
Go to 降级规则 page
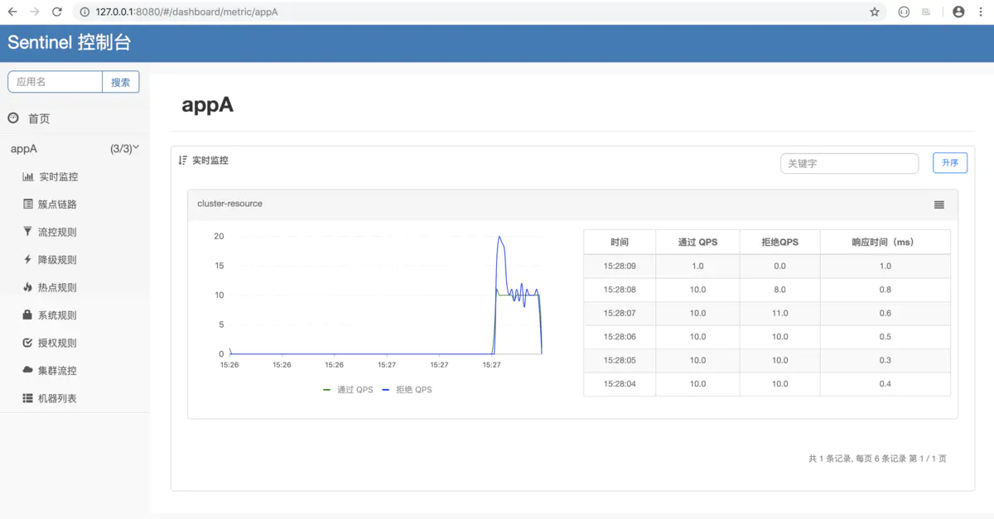point(58,260)
